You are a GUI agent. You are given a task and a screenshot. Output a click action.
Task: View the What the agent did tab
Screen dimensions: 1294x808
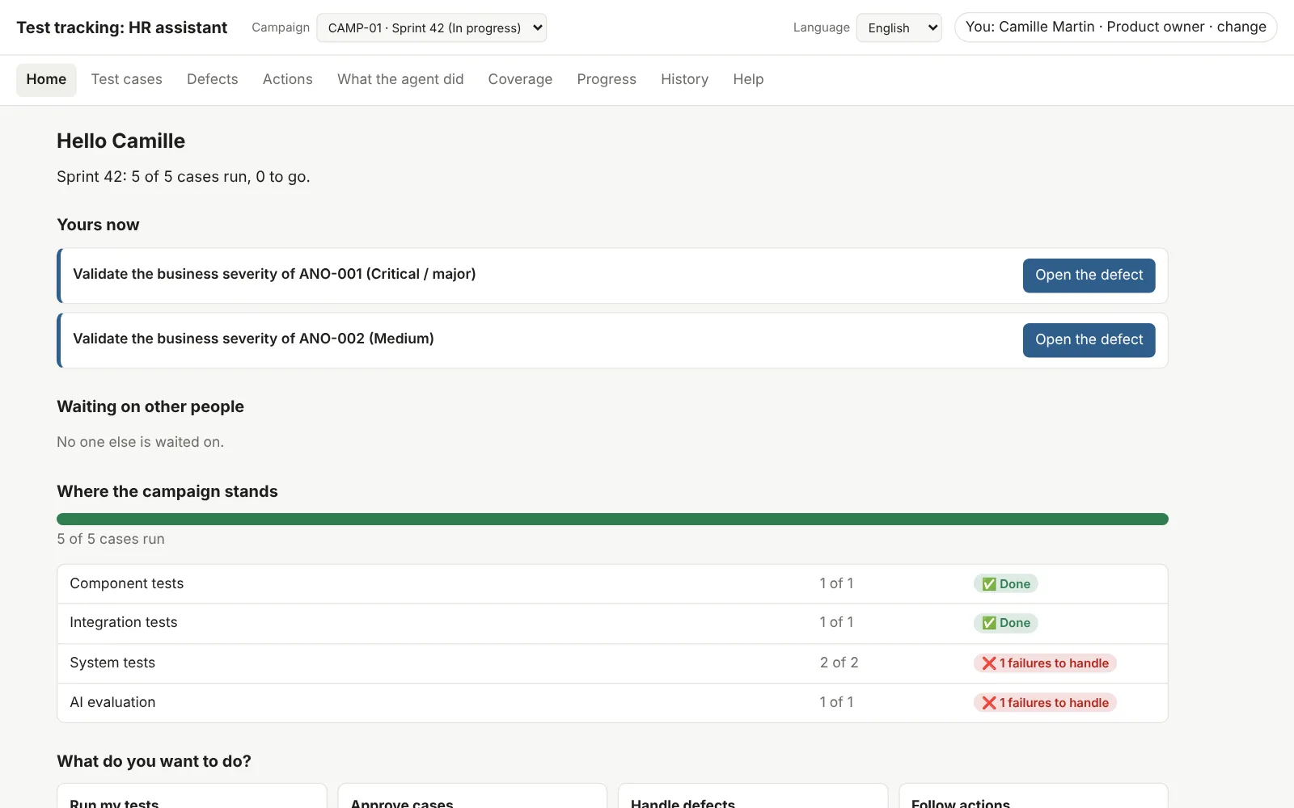(x=400, y=79)
